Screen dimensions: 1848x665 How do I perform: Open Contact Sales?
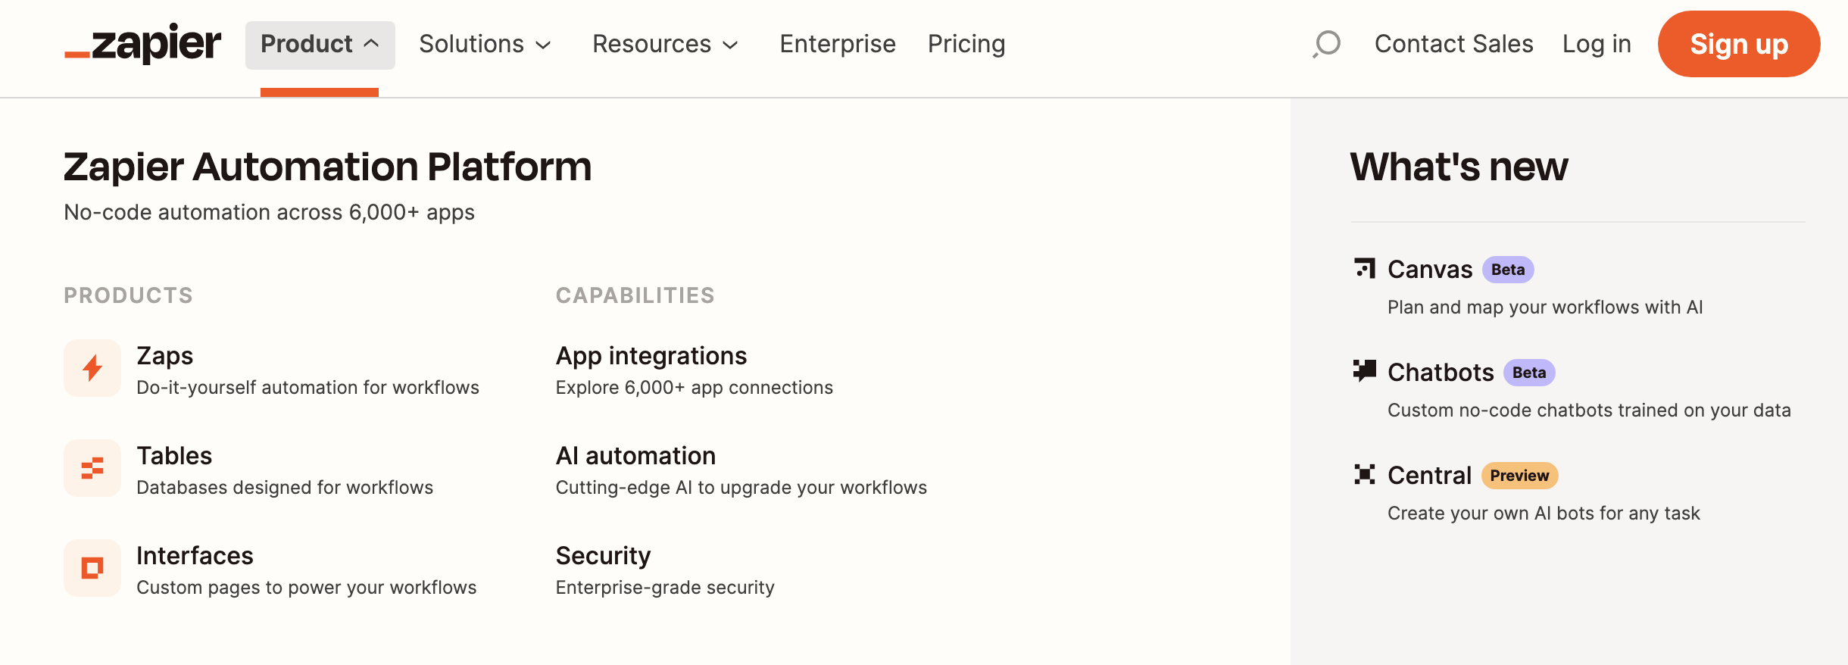point(1453,45)
